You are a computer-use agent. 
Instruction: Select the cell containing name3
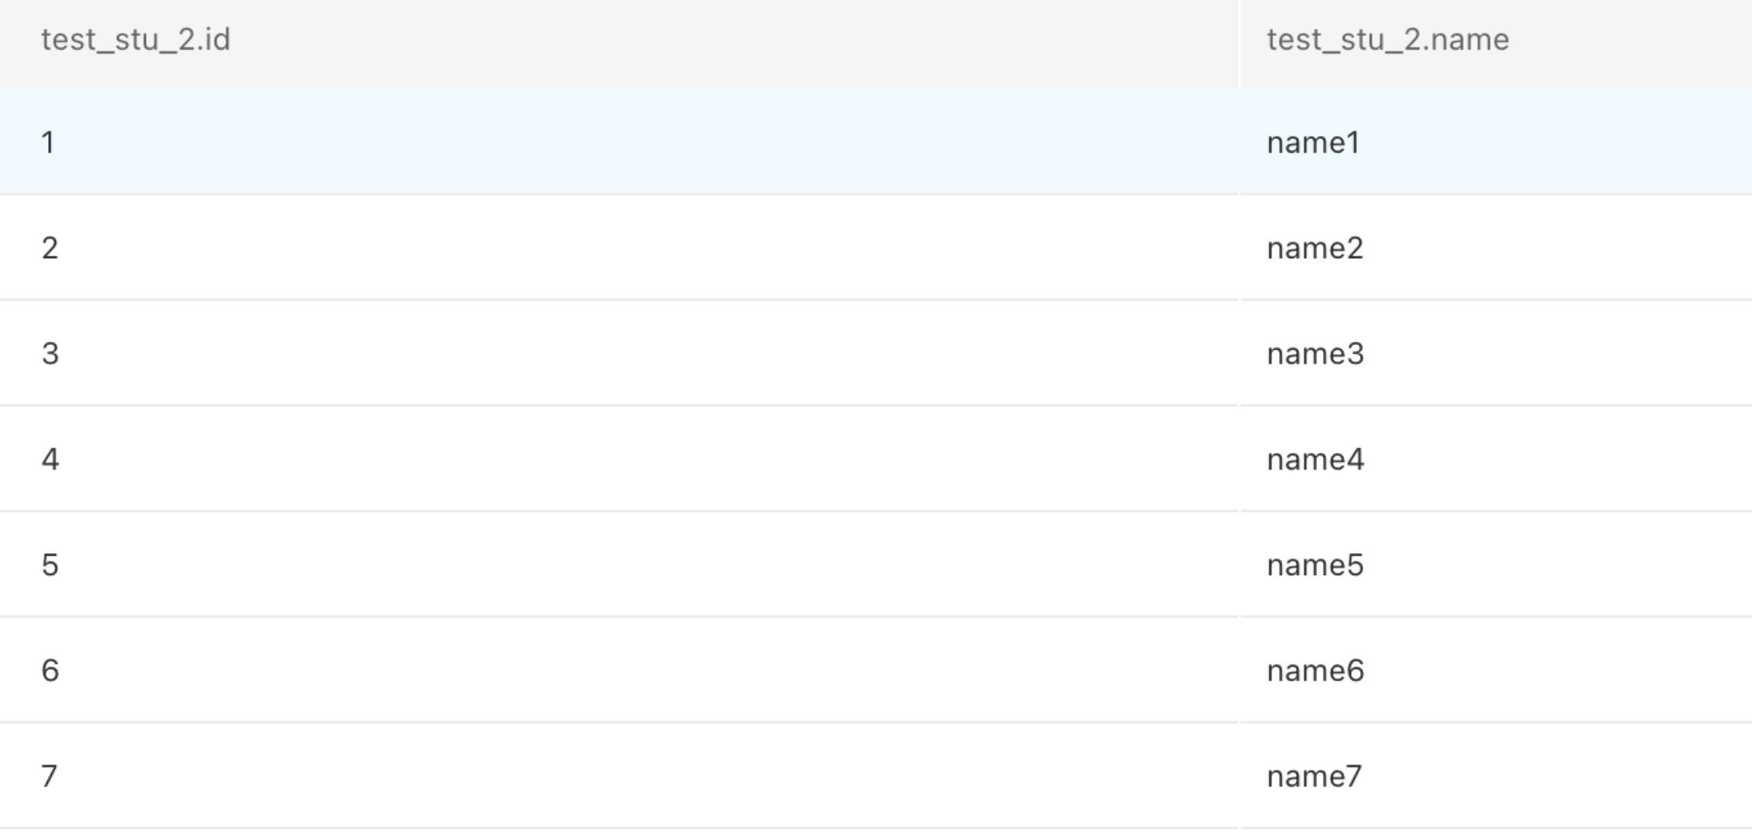click(x=1496, y=353)
